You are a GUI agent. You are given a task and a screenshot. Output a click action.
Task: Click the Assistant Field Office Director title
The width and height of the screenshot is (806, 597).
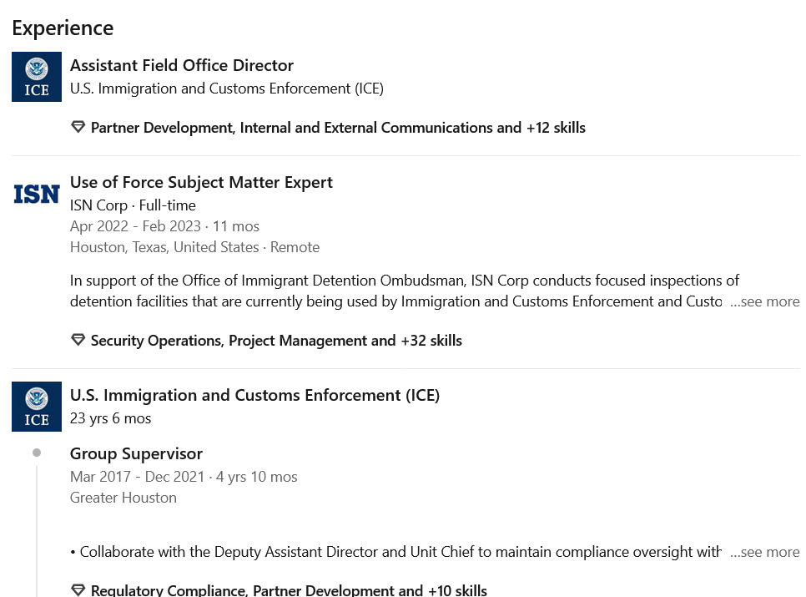coord(181,65)
